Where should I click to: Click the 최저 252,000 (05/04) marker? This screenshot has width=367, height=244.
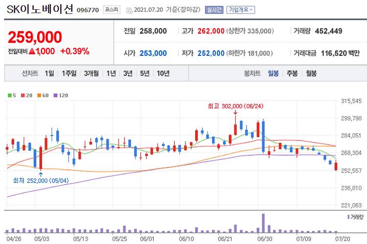[41, 180]
